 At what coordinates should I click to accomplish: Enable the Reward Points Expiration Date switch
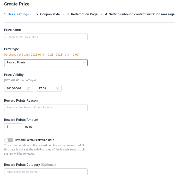pyautogui.click(x=9, y=140)
